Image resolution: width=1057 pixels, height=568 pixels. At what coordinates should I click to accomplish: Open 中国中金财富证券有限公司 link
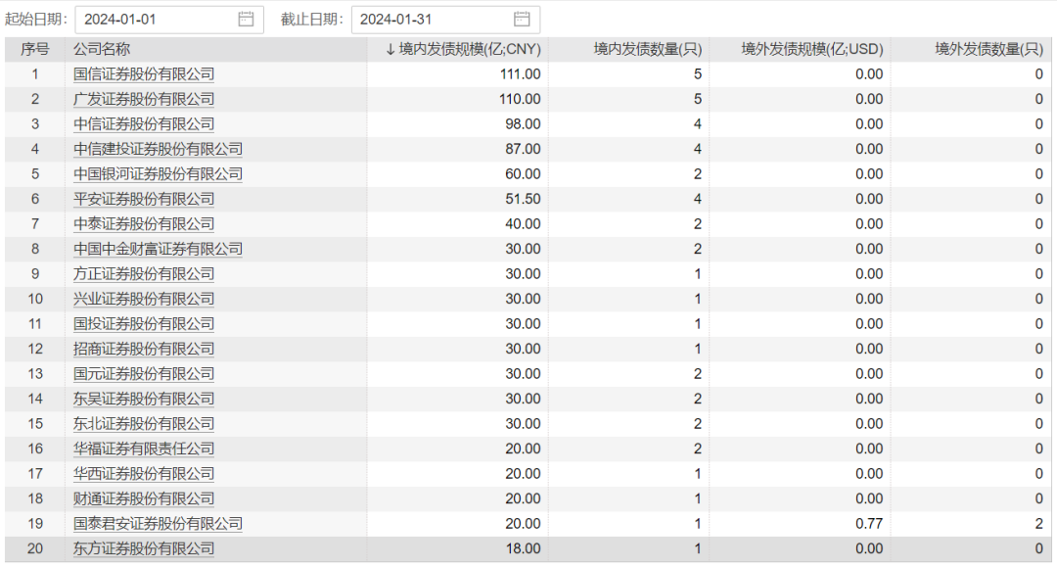[158, 249]
